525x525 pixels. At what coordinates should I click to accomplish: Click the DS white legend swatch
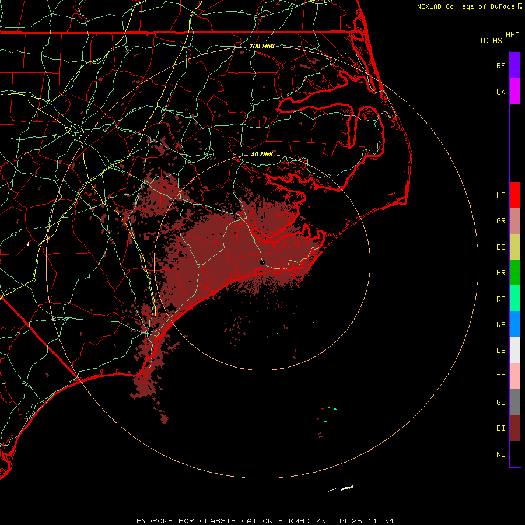515,350
